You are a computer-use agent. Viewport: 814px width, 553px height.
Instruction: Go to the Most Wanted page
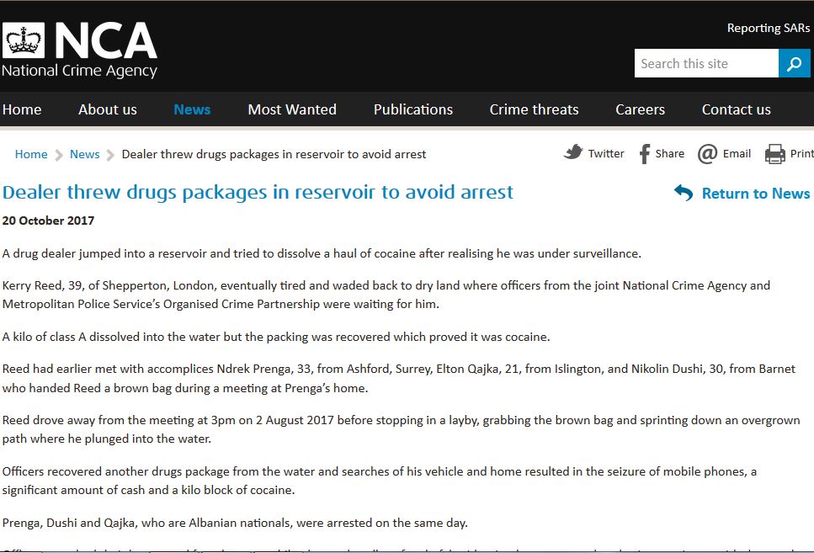[x=292, y=109]
